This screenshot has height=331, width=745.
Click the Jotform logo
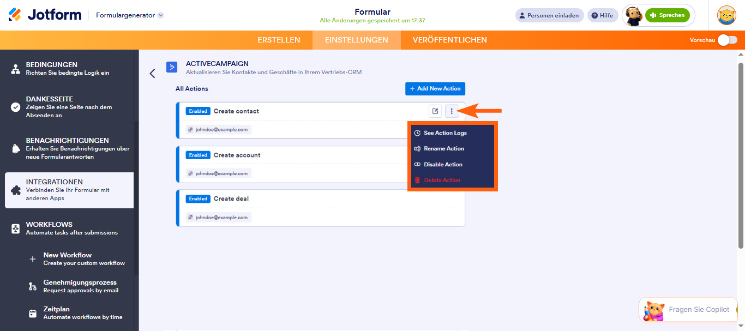pos(45,15)
